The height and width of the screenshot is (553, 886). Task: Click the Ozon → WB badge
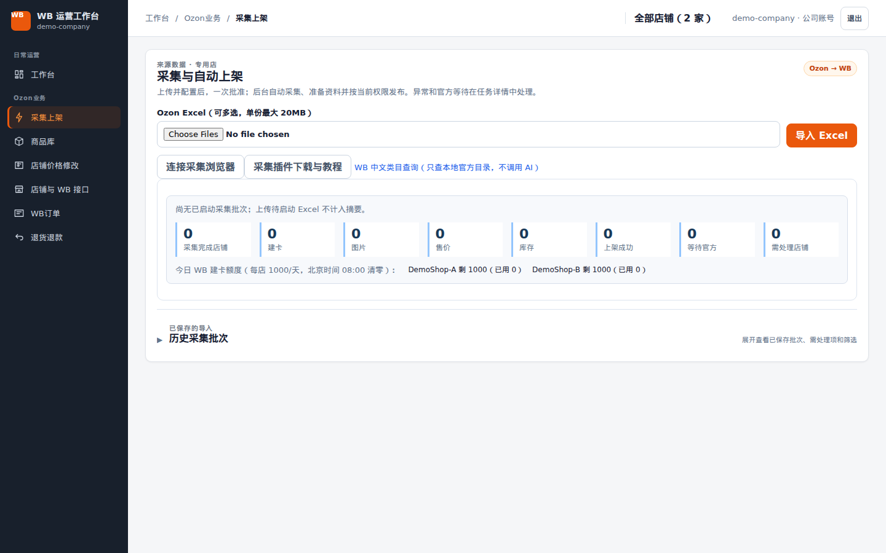click(x=830, y=68)
